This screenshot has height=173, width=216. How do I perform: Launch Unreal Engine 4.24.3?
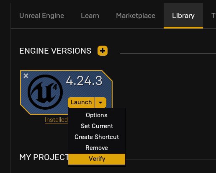(x=81, y=103)
